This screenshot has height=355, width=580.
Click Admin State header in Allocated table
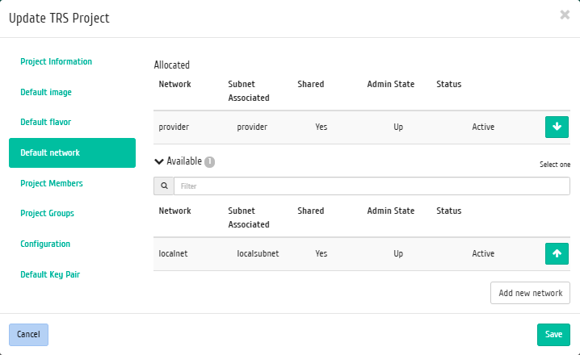tap(391, 84)
